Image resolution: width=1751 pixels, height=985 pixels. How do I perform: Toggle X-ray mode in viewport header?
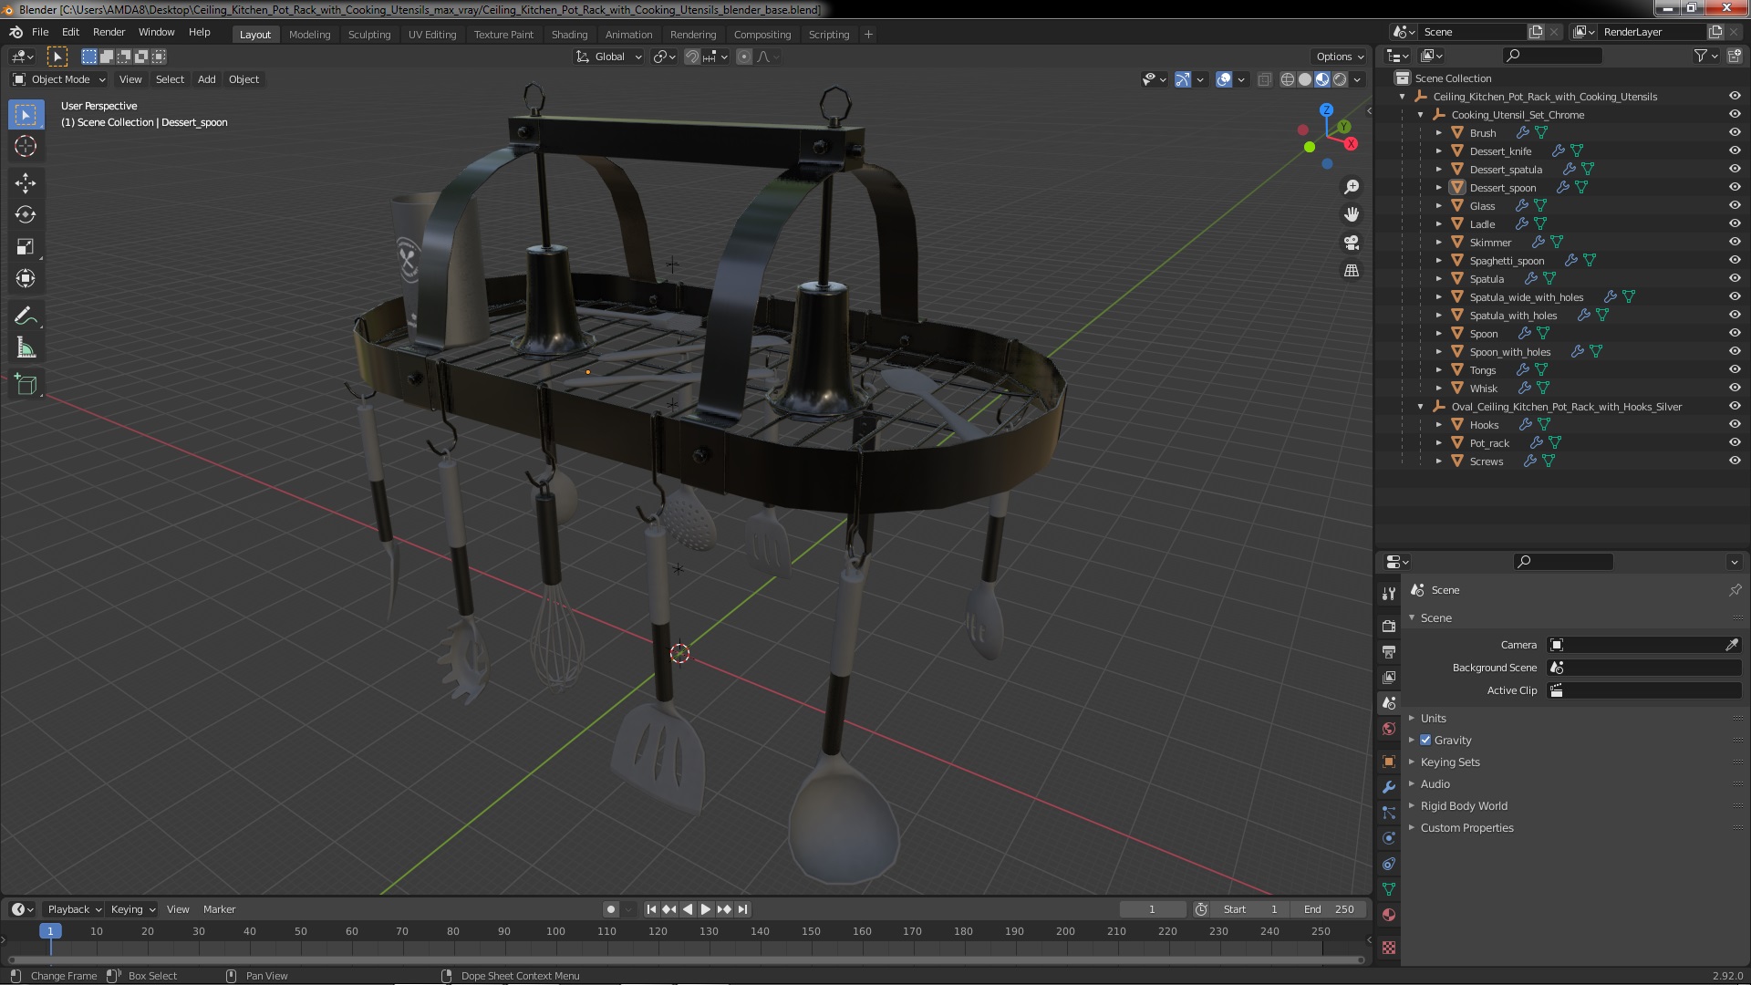pyautogui.click(x=1264, y=79)
